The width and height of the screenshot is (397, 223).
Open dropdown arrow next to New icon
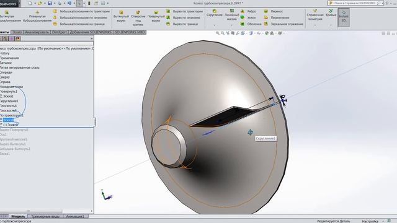pyautogui.click(x=35, y=4)
